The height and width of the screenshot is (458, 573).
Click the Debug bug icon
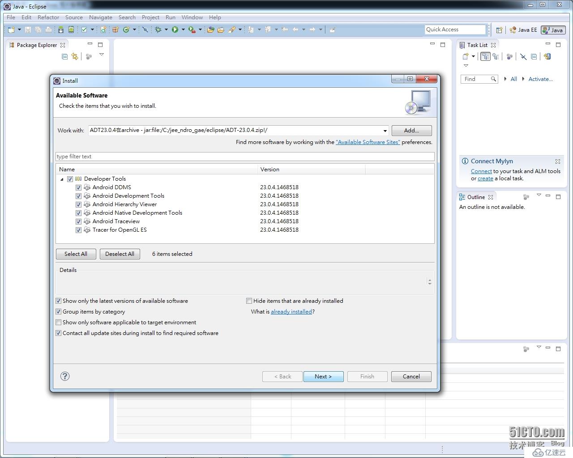tap(158, 30)
